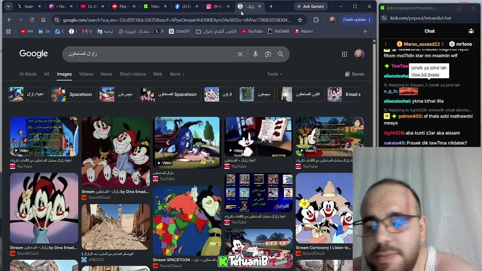Click the Ask Gemini button
Image resolution: width=482 pixels, height=271 pixels.
coord(310,6)
